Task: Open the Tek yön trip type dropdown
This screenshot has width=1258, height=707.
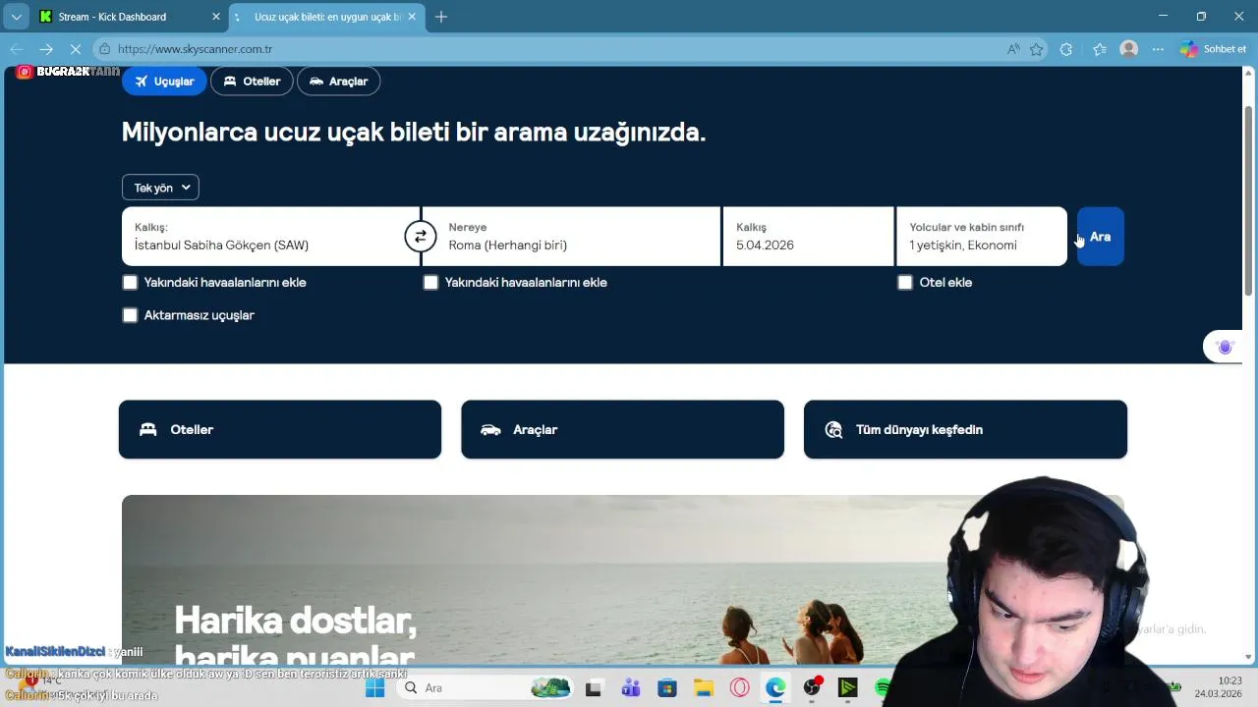Action: (x=160, y=188)
